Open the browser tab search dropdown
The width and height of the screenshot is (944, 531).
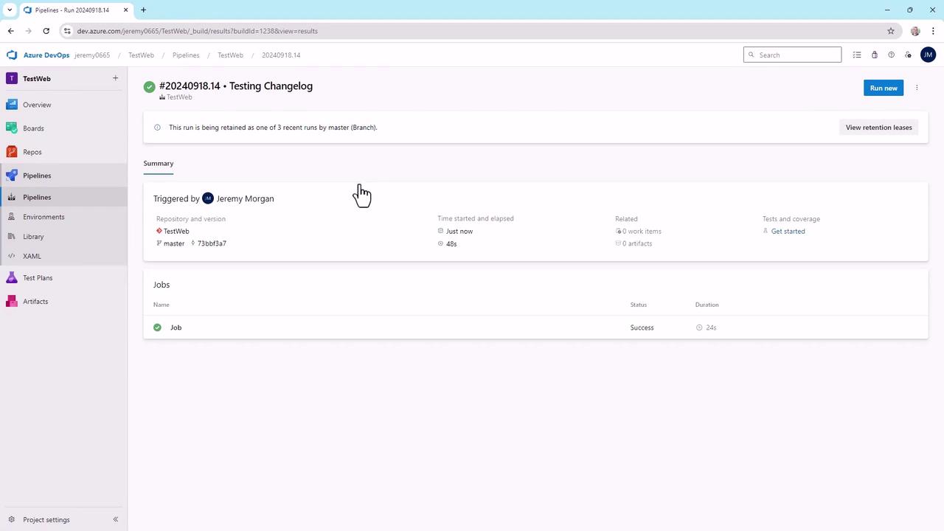click(10, 10)
